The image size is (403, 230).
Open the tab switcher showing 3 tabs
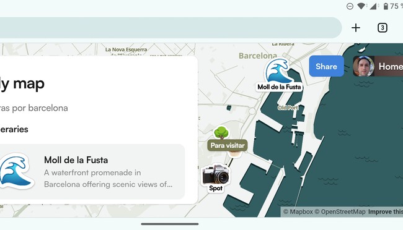383,28
